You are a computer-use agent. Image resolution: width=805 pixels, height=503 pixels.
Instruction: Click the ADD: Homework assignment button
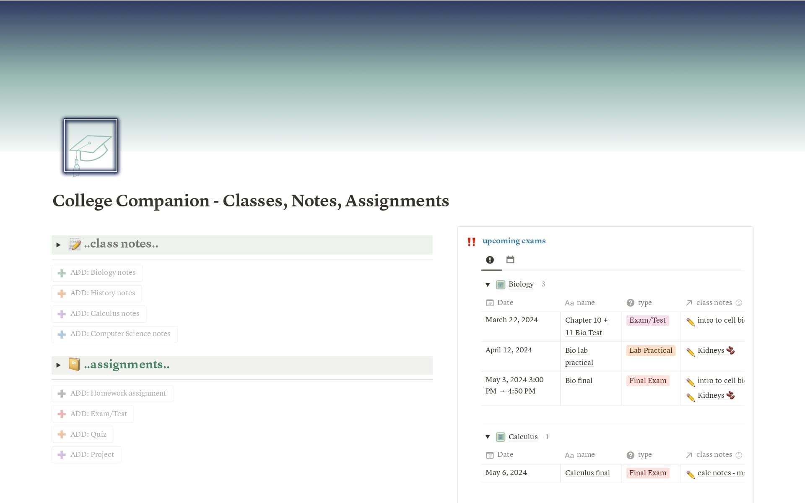112,393
